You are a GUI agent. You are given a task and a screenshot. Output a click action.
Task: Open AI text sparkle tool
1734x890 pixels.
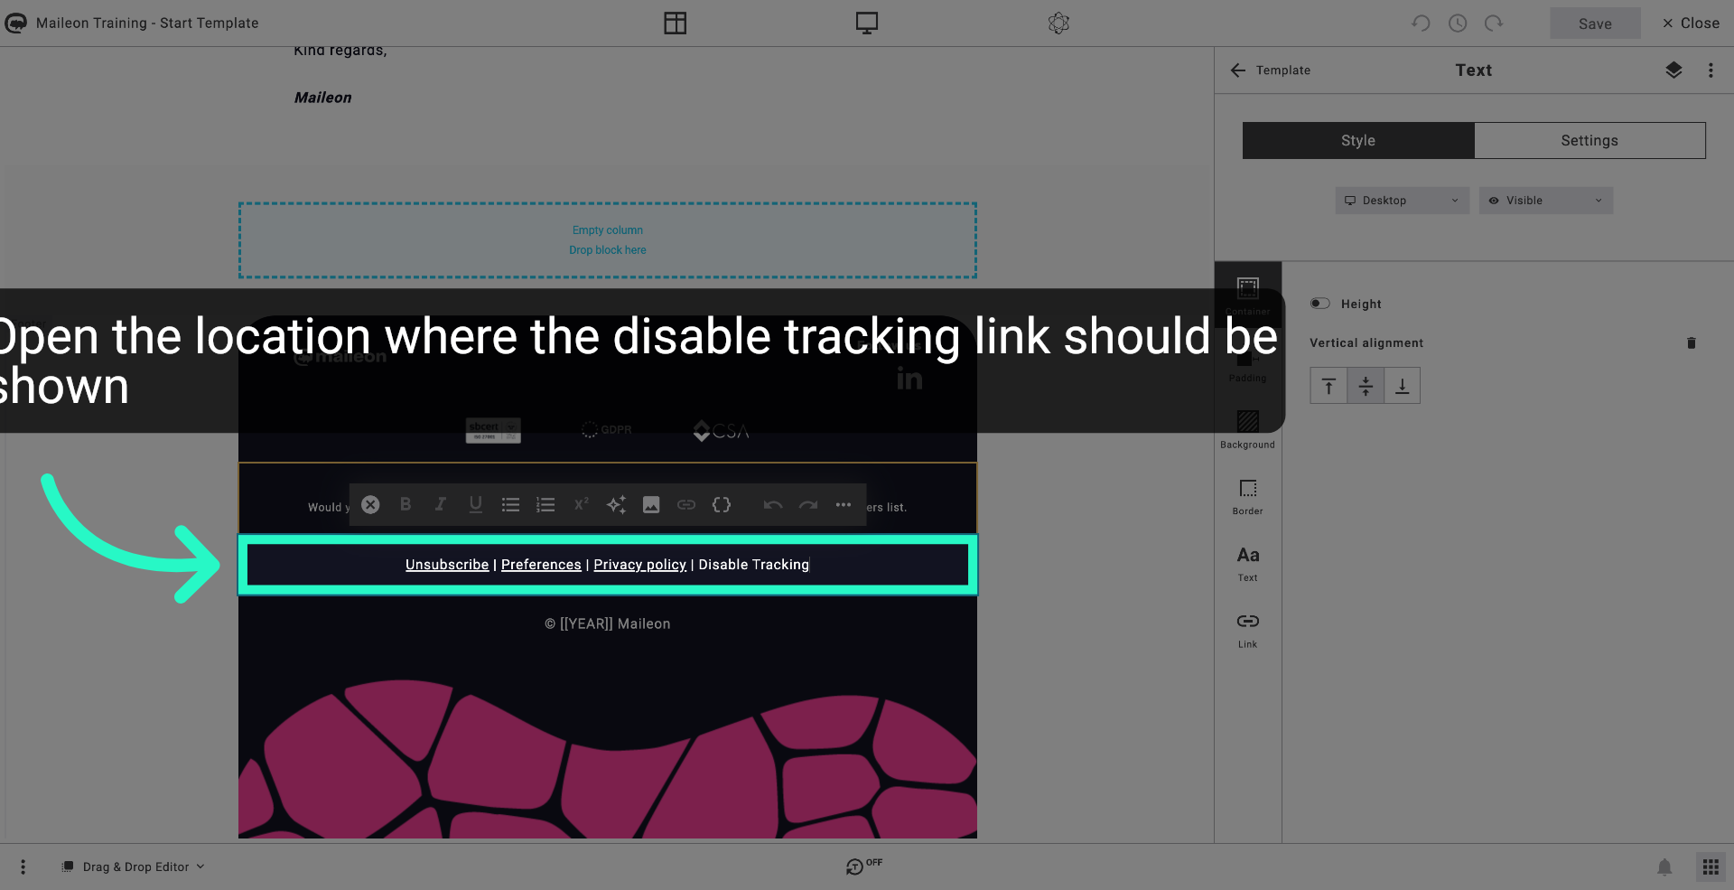(616, 505)
